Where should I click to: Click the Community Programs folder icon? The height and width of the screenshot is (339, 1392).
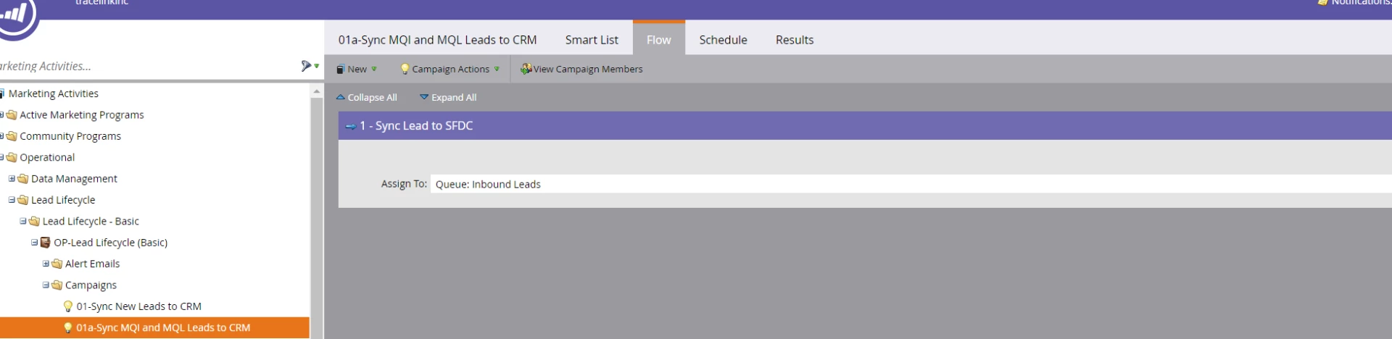12,136
